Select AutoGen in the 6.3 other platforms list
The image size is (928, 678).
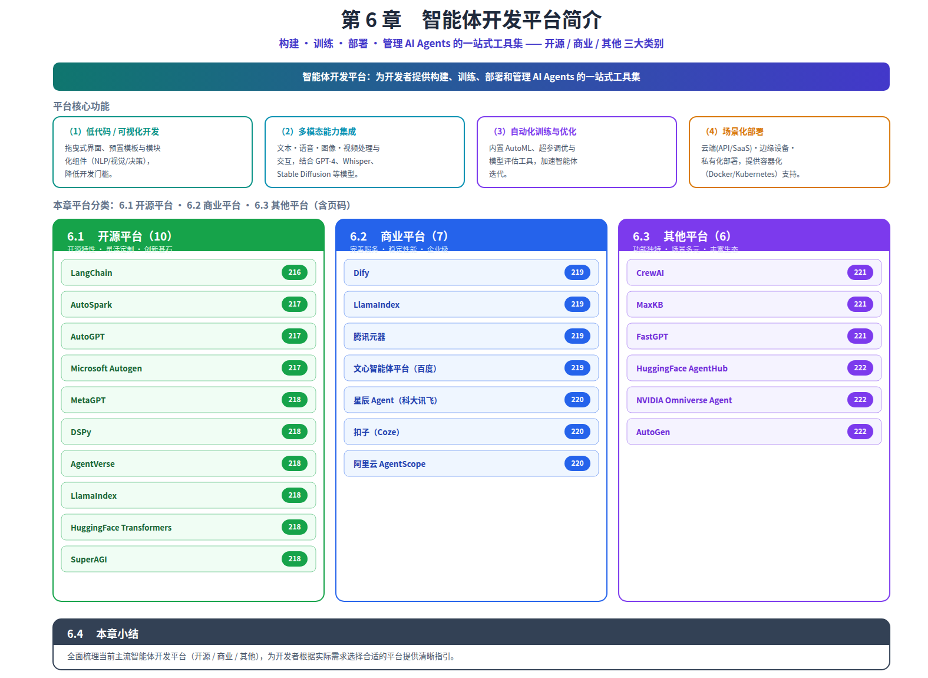(754, 432)
